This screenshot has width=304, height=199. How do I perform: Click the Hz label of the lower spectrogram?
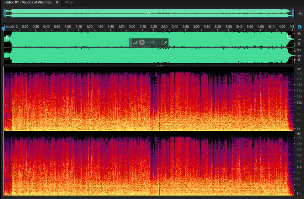coord(299,134)
